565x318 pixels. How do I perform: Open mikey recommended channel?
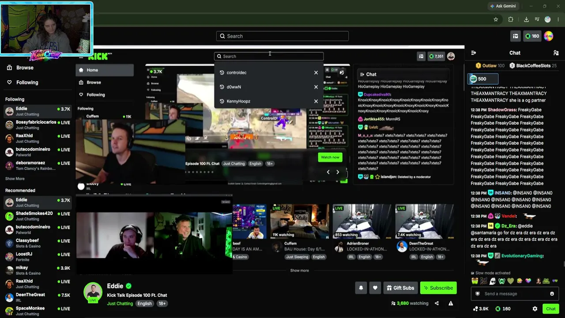click(37, 270)
